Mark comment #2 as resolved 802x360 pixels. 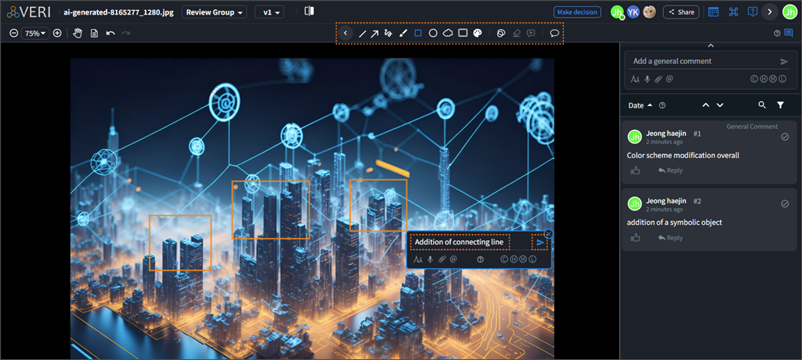pyautogui.click(x=784, y=204)
